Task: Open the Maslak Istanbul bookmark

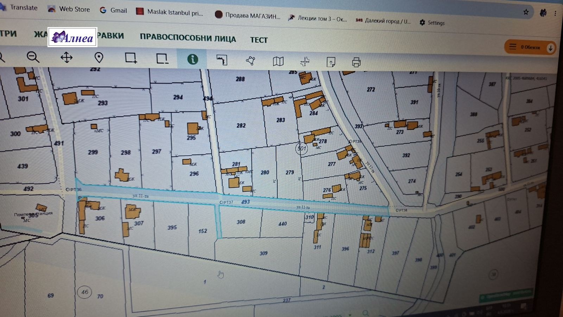Action: (x=170, y=12)
